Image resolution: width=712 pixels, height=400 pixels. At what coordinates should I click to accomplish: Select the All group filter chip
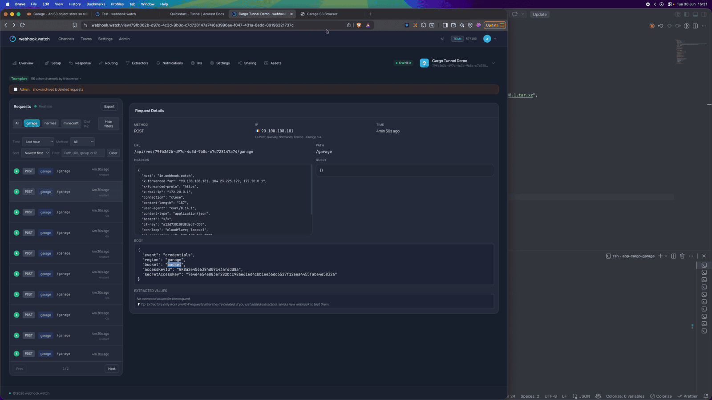coord(17,123)
